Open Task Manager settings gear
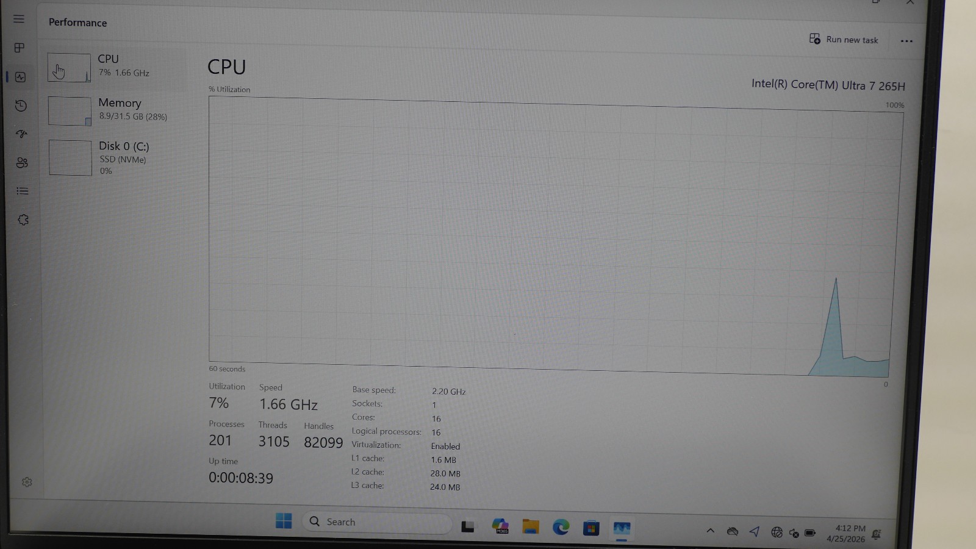Image resolution: width=976 pixels, height=549 pixels. 27,482
